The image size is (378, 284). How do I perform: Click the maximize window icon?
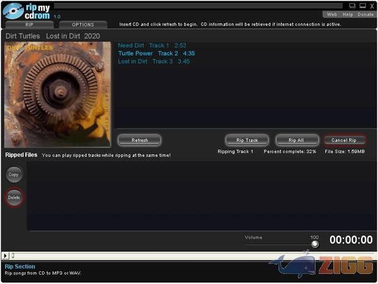[362, 6]
